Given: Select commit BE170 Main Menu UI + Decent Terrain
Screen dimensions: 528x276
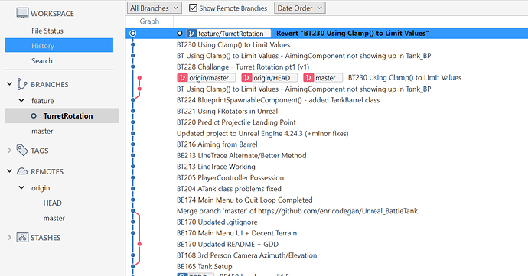Looking at the screenshot, I should point(236,233).
